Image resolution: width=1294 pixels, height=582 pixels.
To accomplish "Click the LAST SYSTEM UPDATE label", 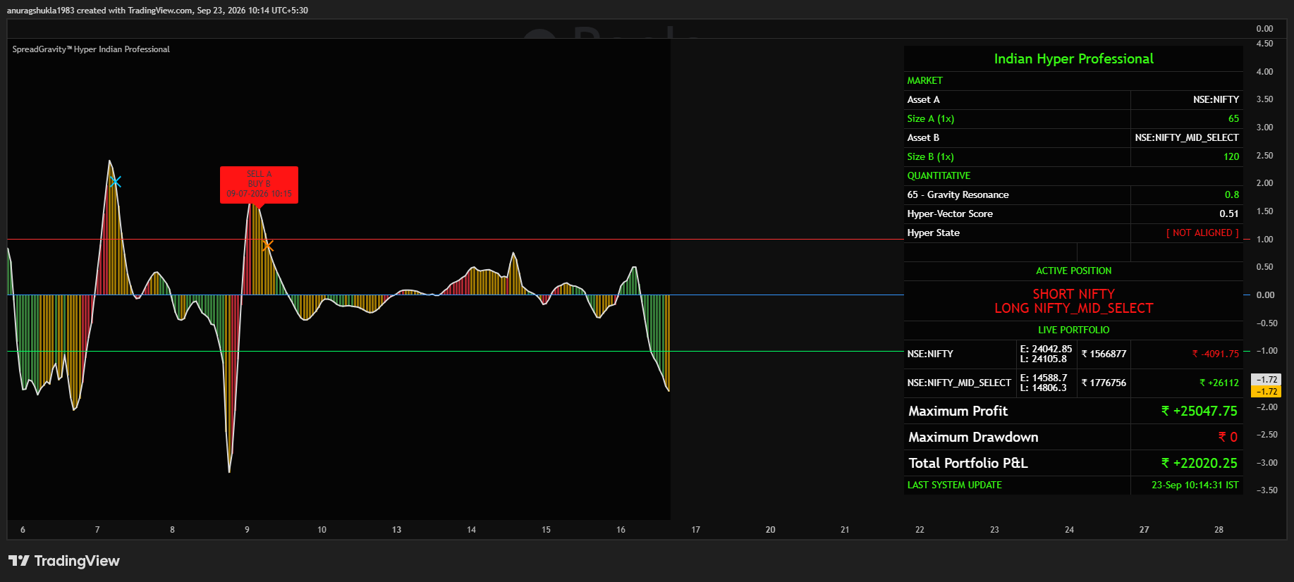I will [x=954, y=485].
